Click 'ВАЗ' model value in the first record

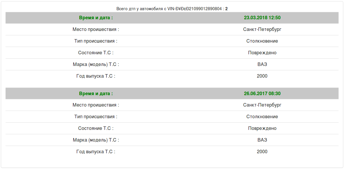point(262,64)
